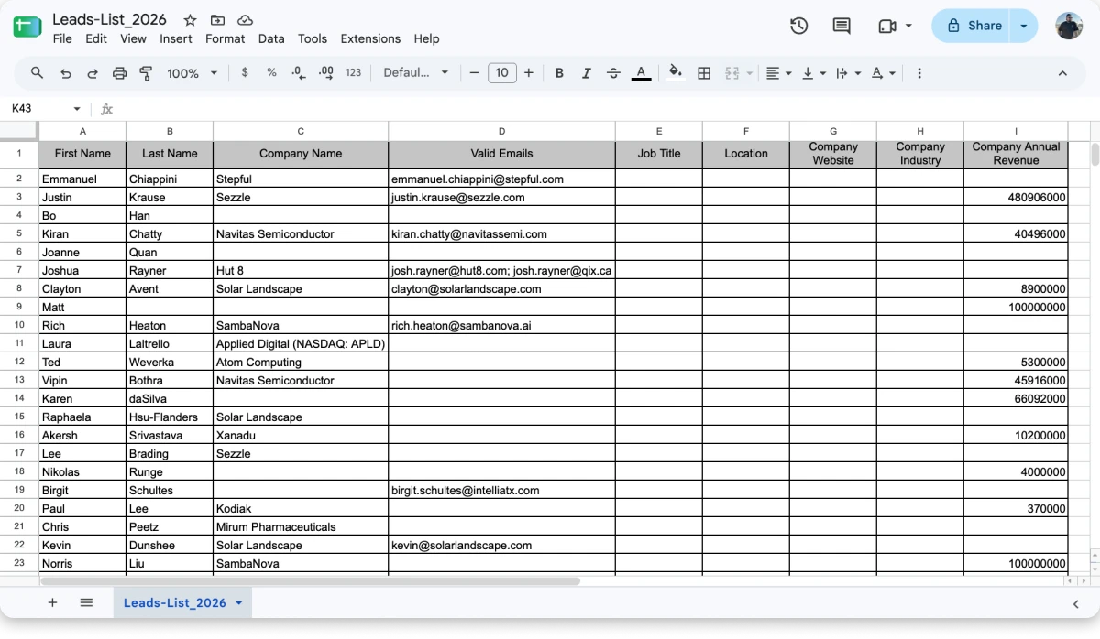1100x639 pixels.
Task: Open the Extensions menu
Action: coord(370,38)
